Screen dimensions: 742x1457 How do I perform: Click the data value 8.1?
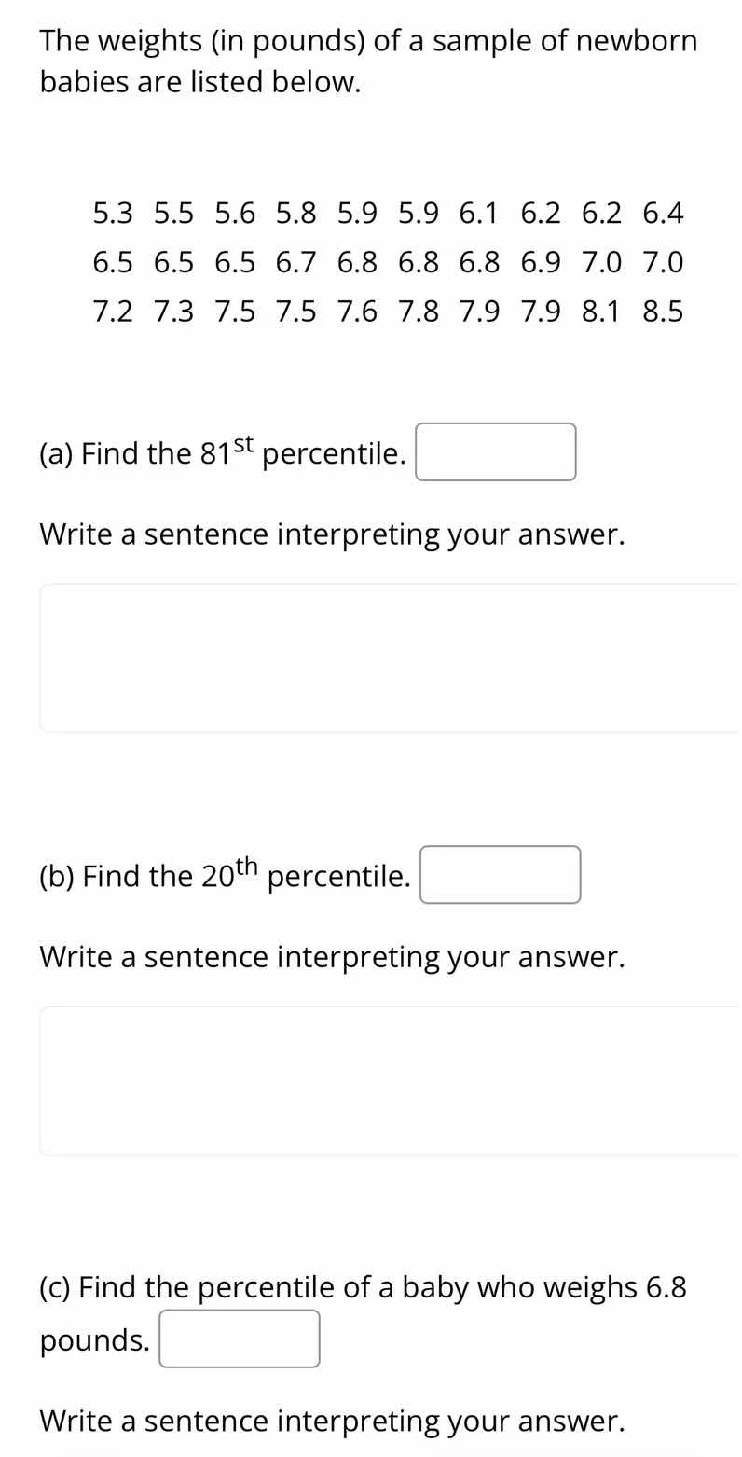point(601,312)
